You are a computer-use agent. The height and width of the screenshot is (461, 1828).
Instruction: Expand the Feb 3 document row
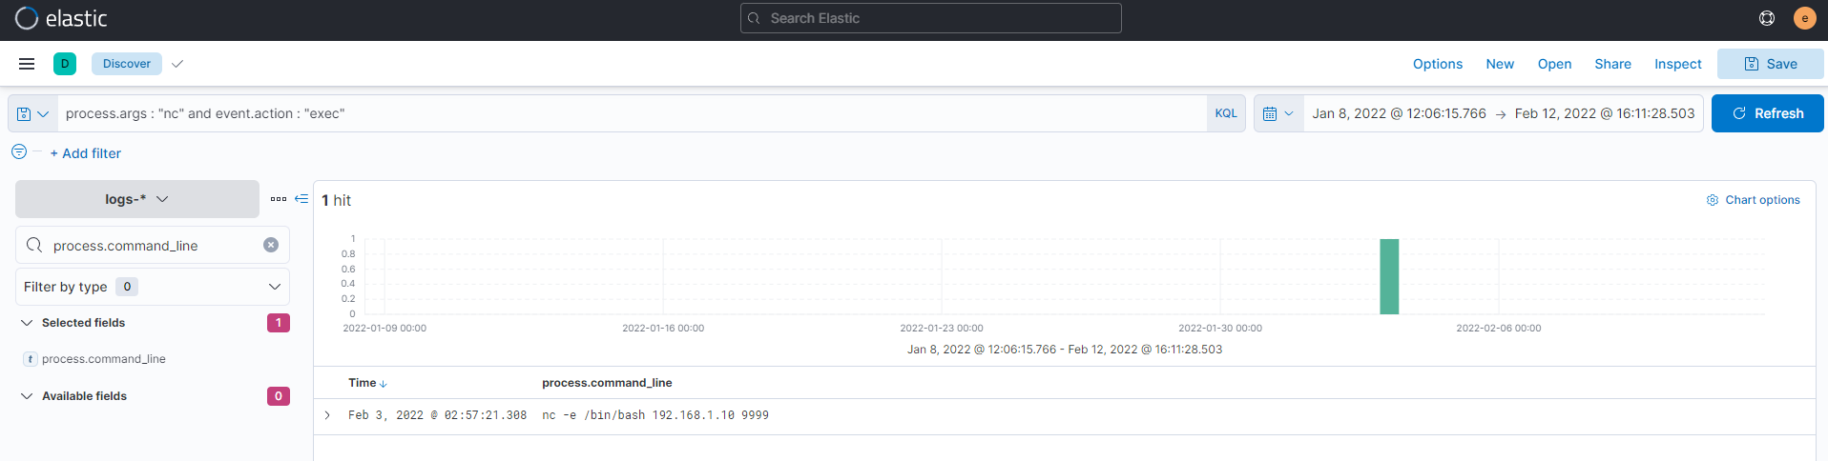click(327, 415)
